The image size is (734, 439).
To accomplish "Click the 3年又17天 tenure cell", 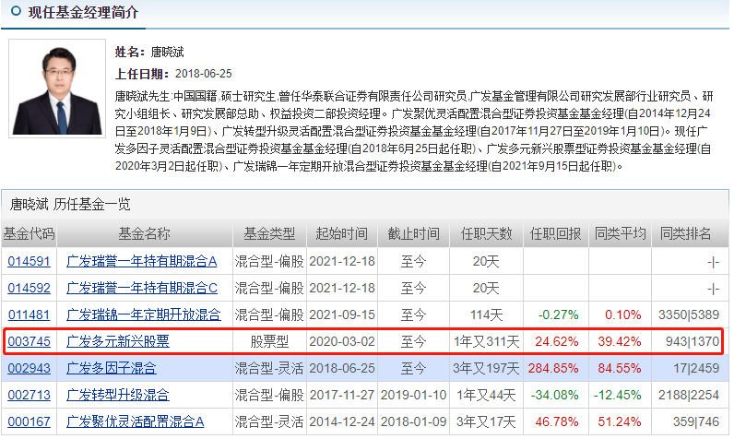I will pos(486,421).
